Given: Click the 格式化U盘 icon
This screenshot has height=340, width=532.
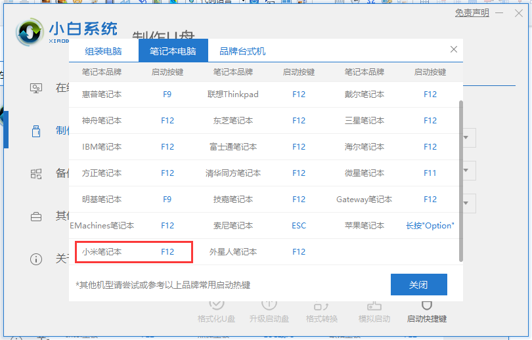Looking at the screenshot, I should (216, 305).
